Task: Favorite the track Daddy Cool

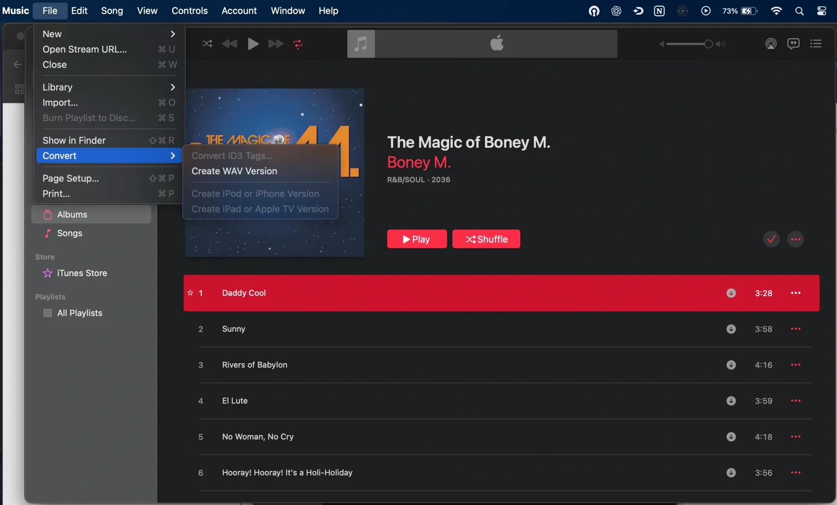Action: coord(190,293)
